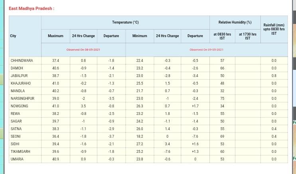The width and height of the screenshot is (296, 174).
Task: Click the 'at 1730 hrs IST' header
Action: click(x=247, y=36)
